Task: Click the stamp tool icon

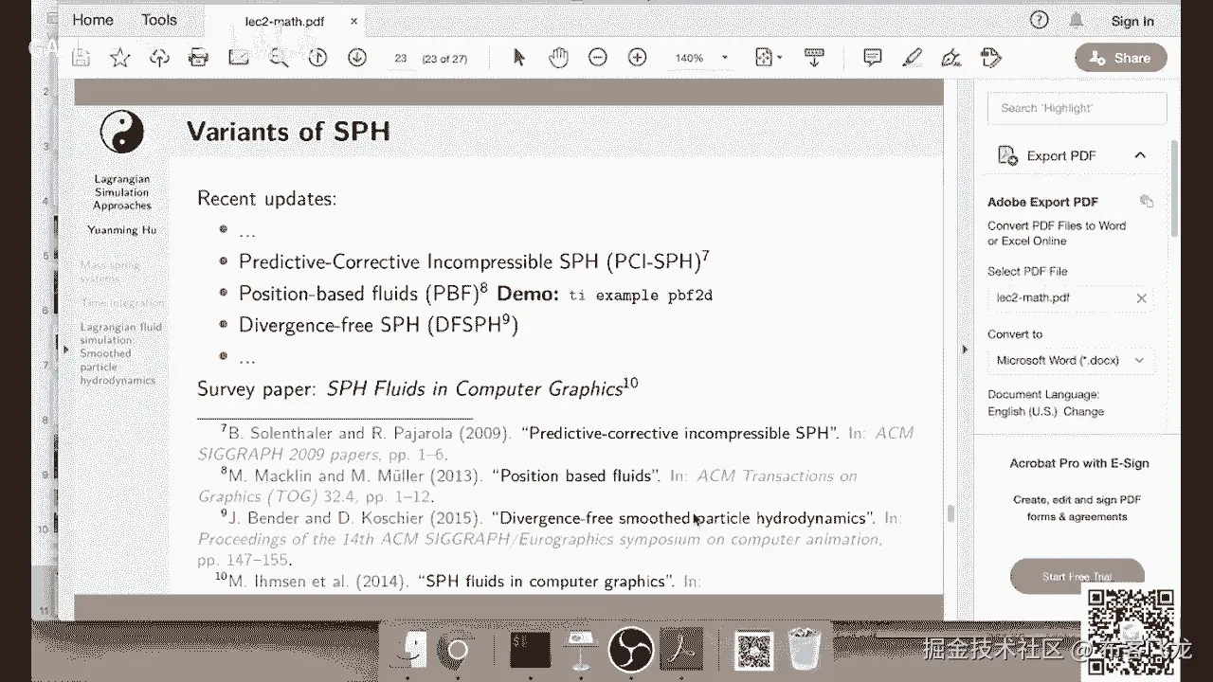Action: tap(991, 58)
